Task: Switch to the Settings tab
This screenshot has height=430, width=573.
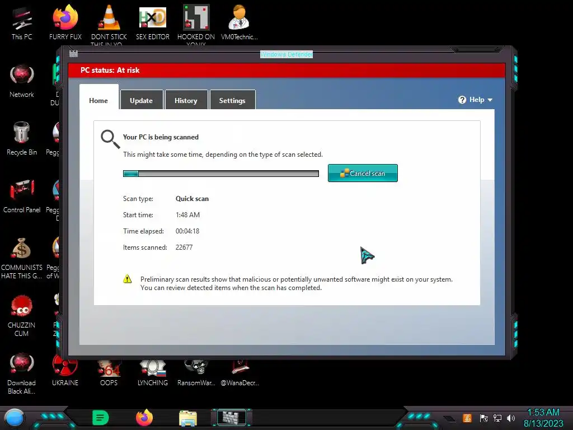Action: click(x=232, y=100)
